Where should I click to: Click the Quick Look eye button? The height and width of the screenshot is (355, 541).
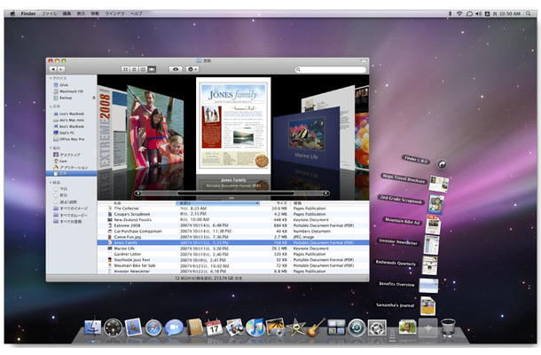click(175, 68)
